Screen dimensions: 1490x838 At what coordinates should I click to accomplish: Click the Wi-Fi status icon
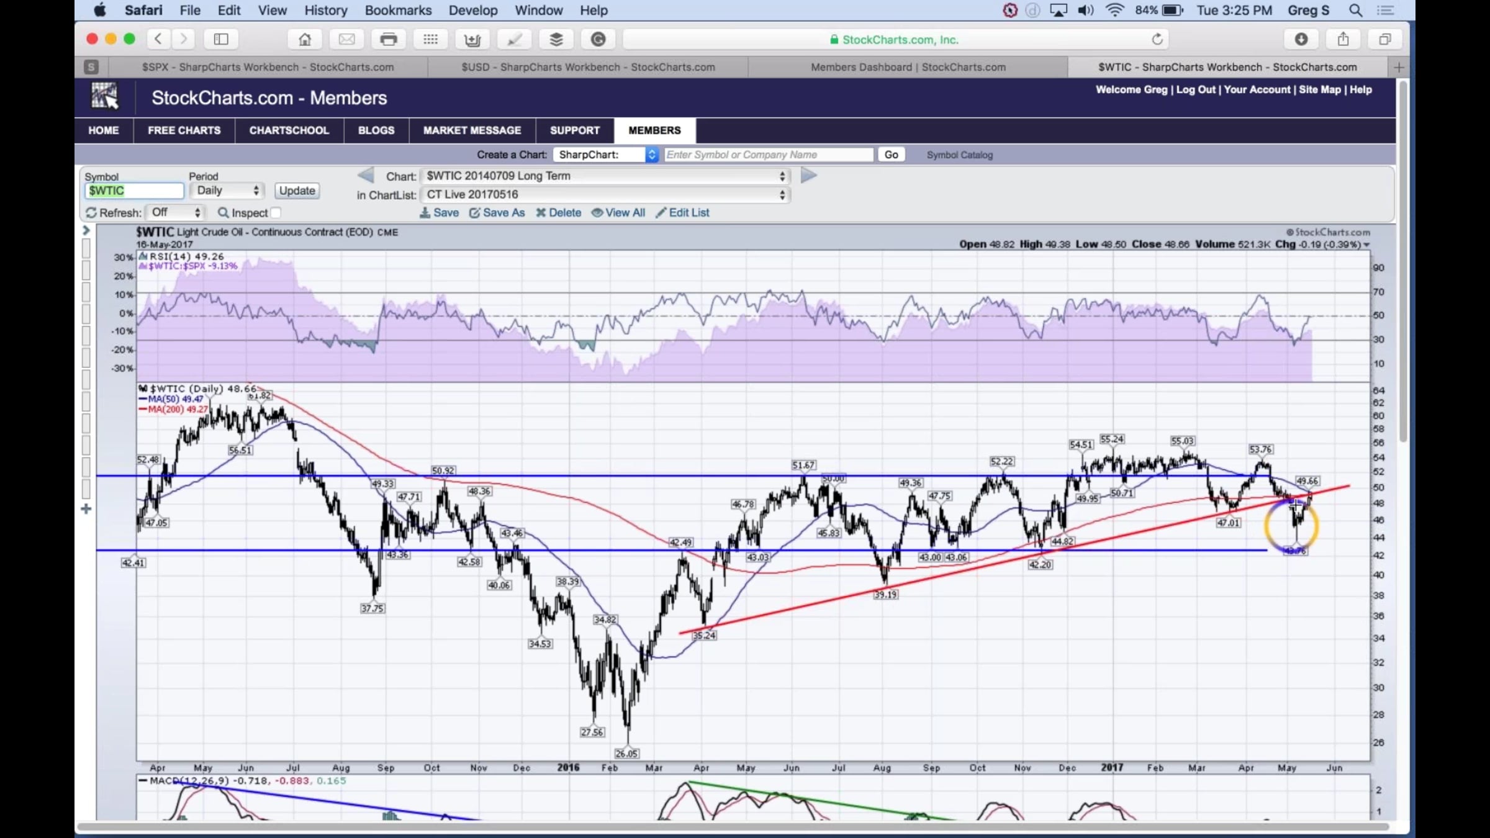1115,11
